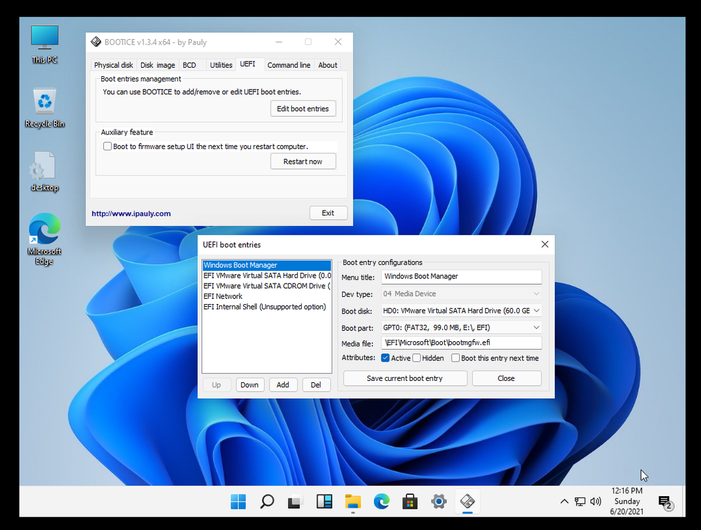Close the UEFI boot entries dialog

coord(545,244)
